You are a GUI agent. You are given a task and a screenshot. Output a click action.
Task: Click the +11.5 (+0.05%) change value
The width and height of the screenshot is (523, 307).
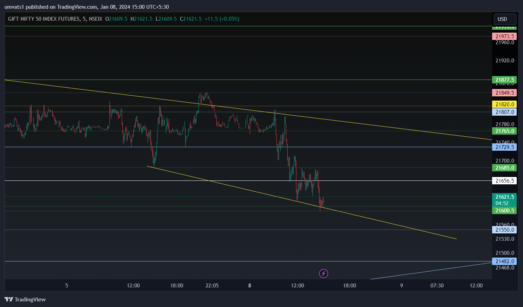[222, 19]
